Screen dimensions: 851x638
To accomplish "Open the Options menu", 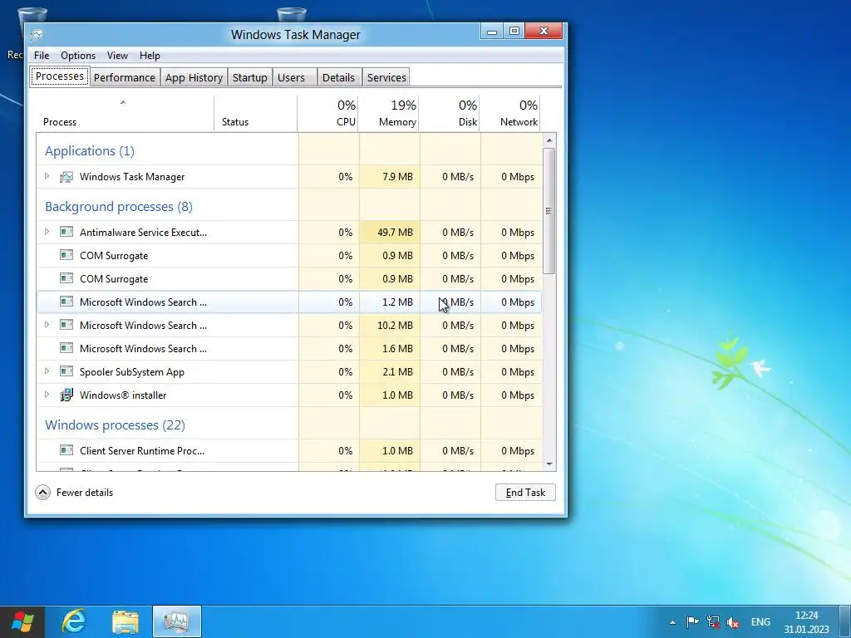I will (78, 56).
